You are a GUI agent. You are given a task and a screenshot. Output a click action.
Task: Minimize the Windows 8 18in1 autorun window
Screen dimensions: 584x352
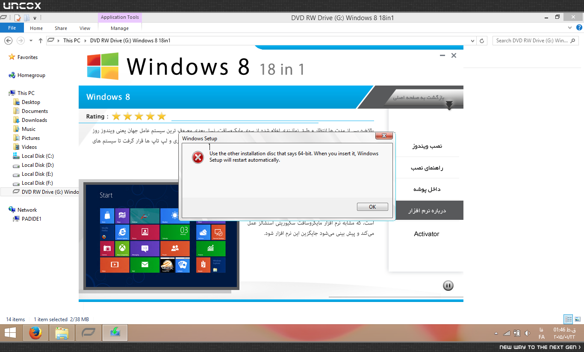442,56
